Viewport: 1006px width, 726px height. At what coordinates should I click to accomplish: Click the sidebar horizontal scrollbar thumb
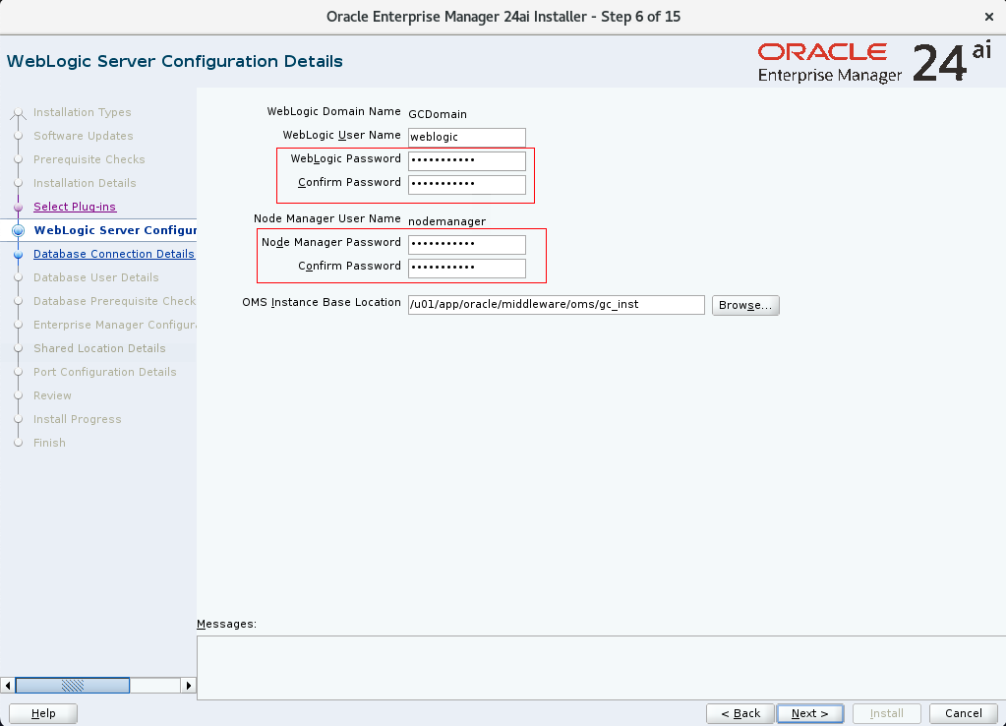(73, 686)
